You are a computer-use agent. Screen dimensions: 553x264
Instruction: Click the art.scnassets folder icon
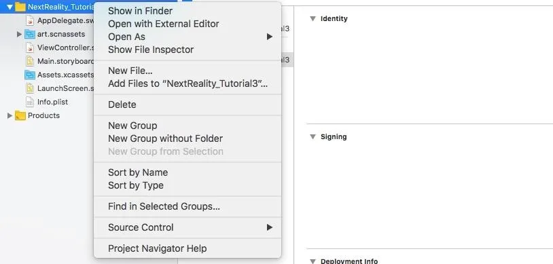tap(30, 34)
